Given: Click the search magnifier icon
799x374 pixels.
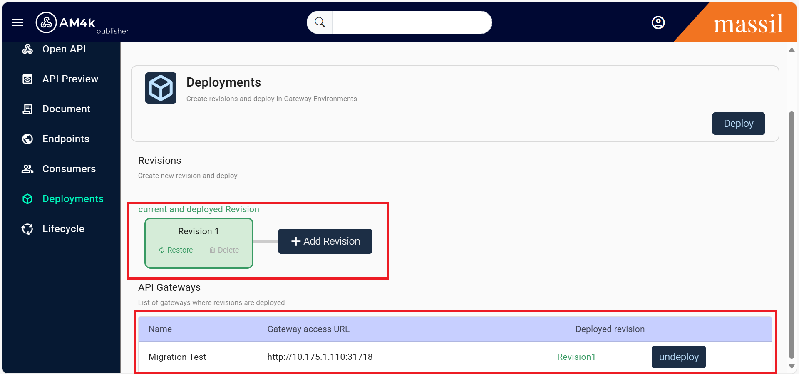Looking at the screenshot, I should tap(320, 22).
